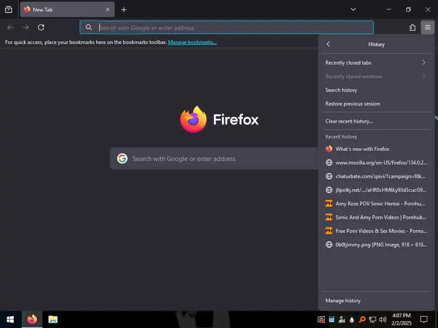Click the globe icon beside www.mozilla.org entry
This screenshot has height=328, width=438.
[x=329, y=162]
